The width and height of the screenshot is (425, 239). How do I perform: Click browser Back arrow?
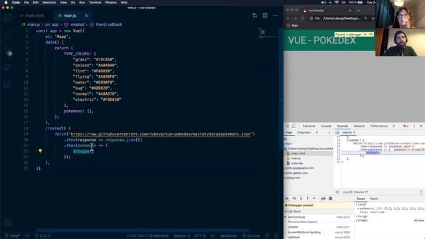click(x=288, y=19)
